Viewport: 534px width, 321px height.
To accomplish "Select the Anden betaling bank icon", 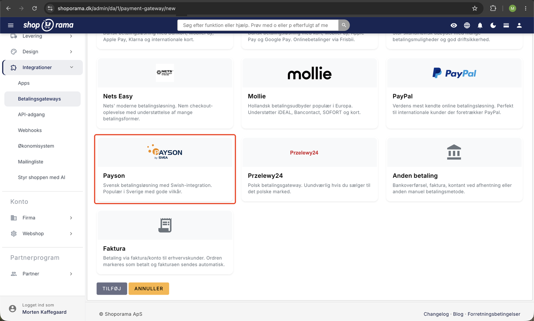I will 454,152.
